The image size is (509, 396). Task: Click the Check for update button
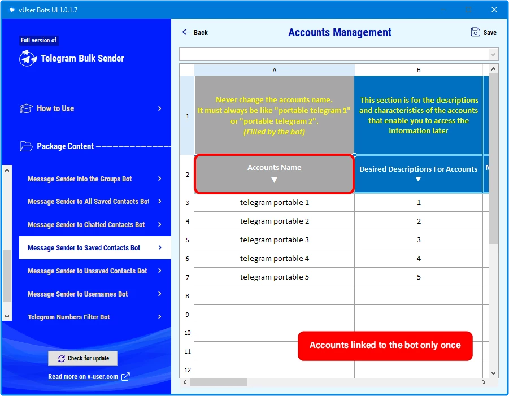pos(83,358)
